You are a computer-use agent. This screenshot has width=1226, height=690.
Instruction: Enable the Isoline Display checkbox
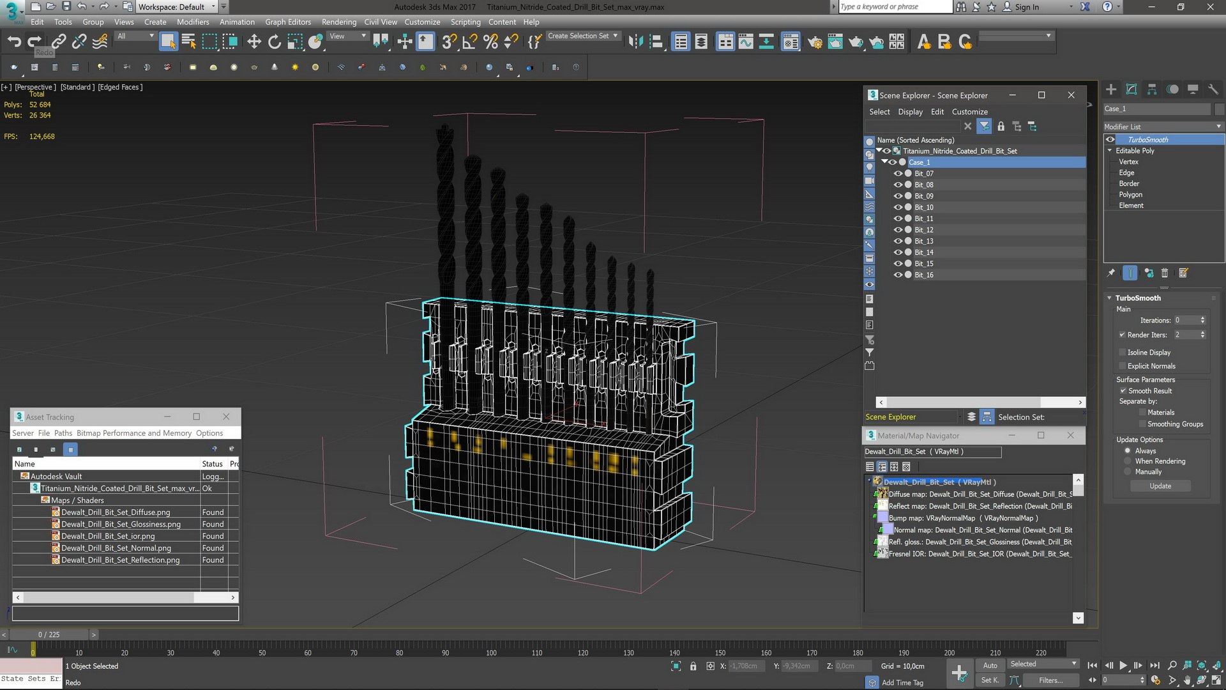click(1123, 353)
